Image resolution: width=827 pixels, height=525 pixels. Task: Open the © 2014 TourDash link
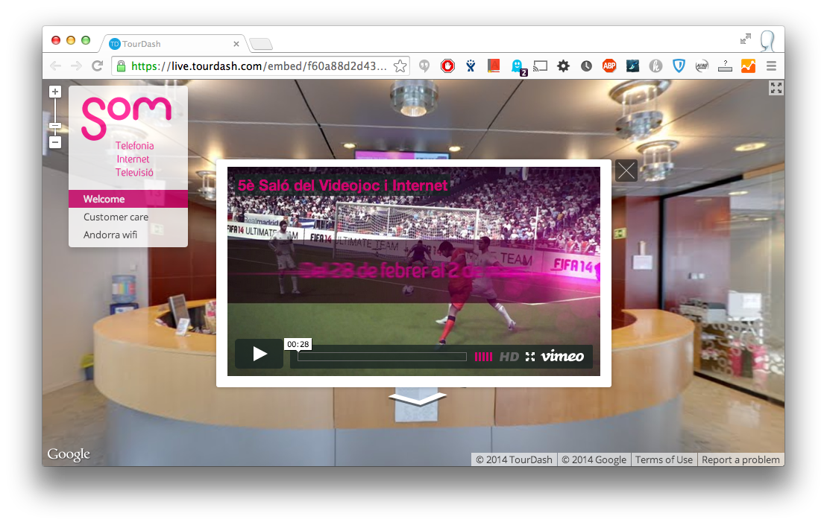point(514,459)
